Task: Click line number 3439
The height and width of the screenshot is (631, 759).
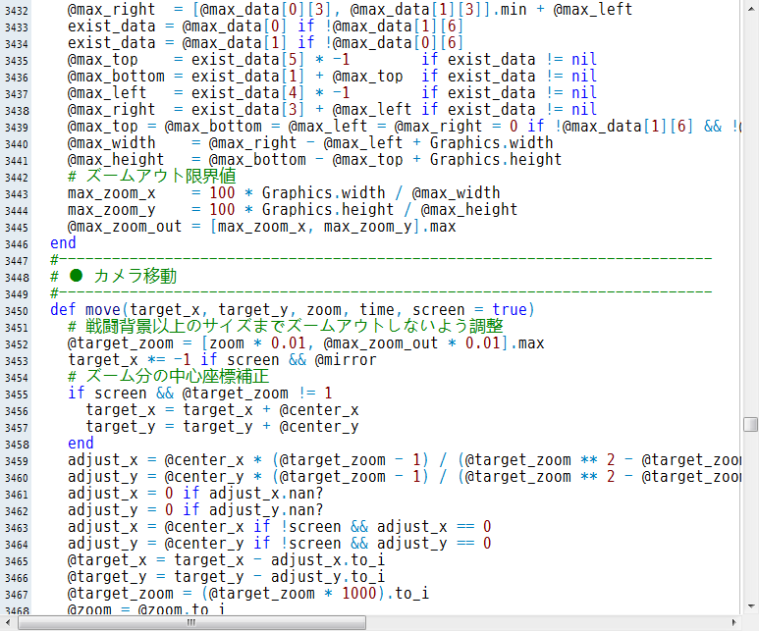Action: pyautogui.click(x=17, y=128)
